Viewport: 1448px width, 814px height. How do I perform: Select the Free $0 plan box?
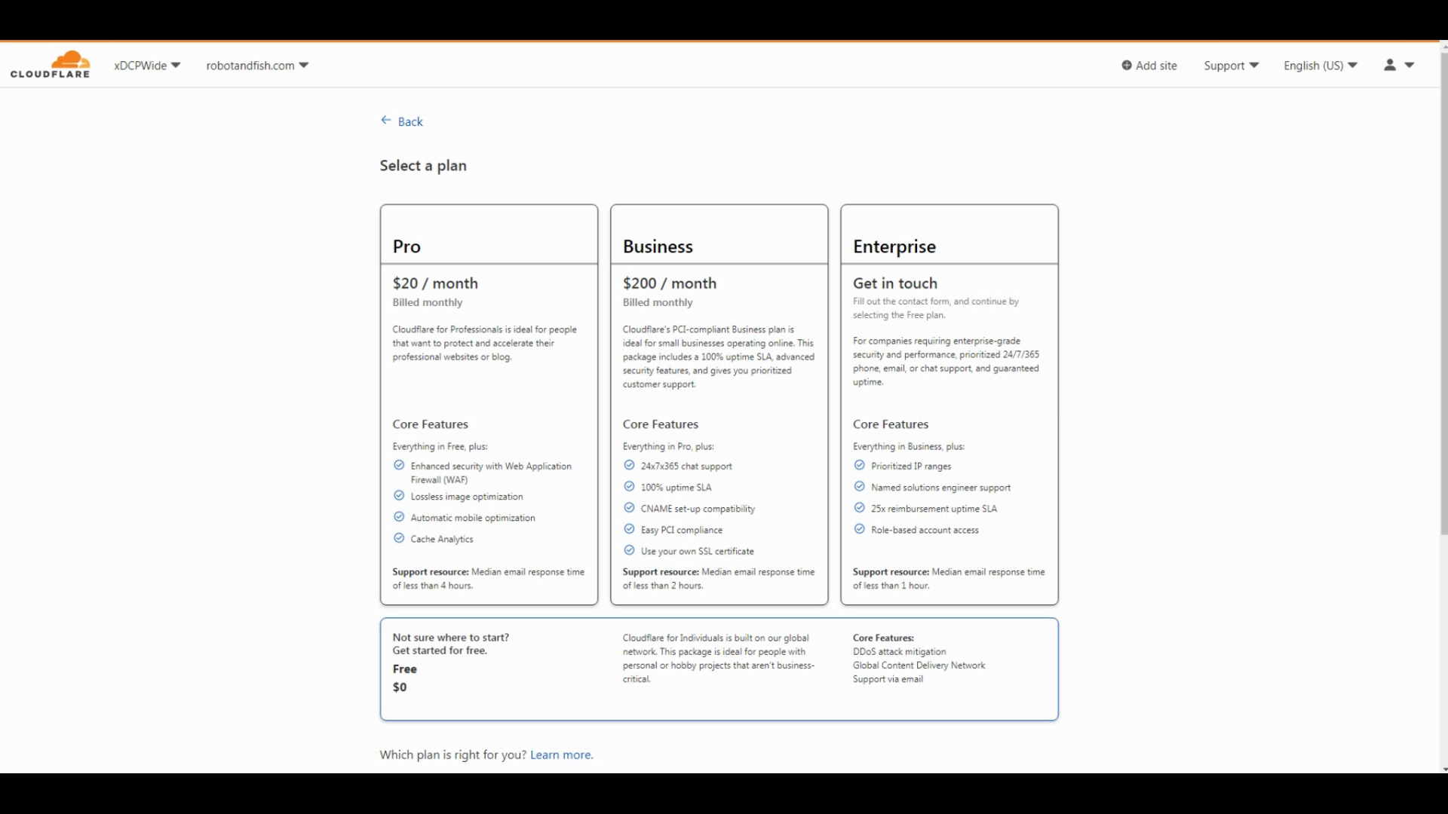[x=719, y=669]
